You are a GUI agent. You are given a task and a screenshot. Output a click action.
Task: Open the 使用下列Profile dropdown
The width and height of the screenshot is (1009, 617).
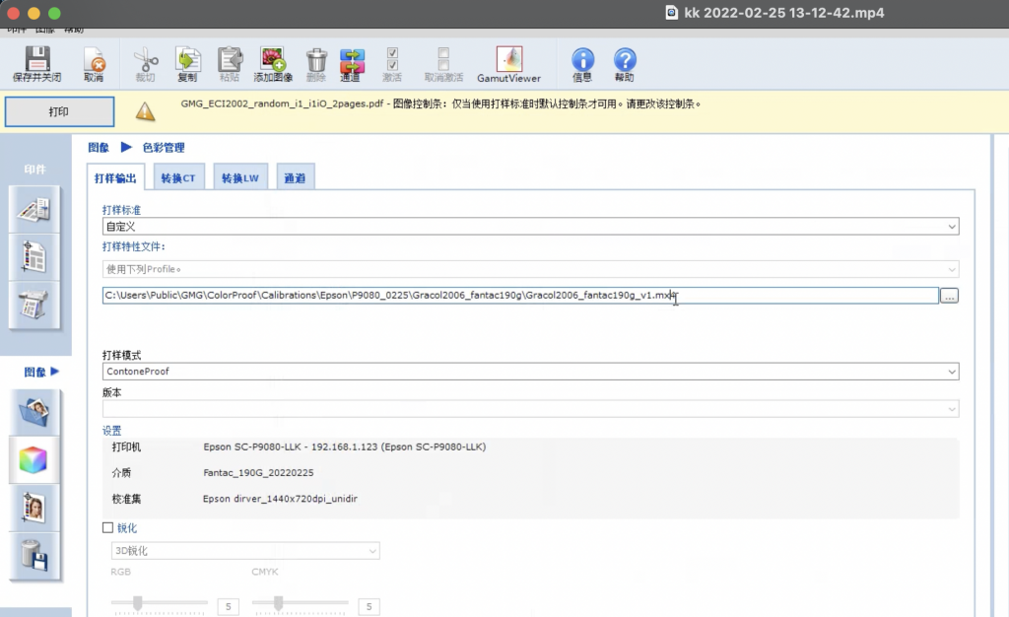click(x=530, y=269)
